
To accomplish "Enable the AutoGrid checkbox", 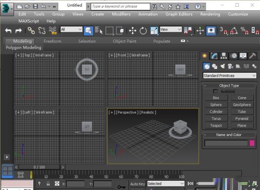I will coord(215,91).
